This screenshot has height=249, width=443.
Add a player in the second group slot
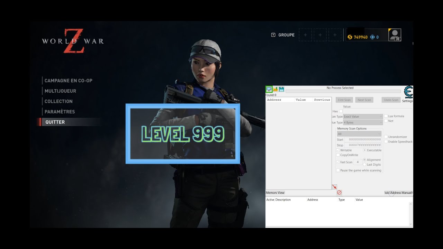pos(320,35)
